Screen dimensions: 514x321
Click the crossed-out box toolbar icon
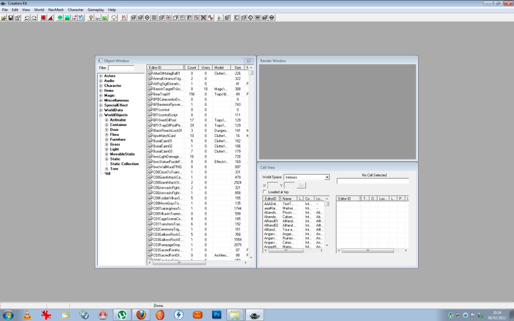(204, 18)
